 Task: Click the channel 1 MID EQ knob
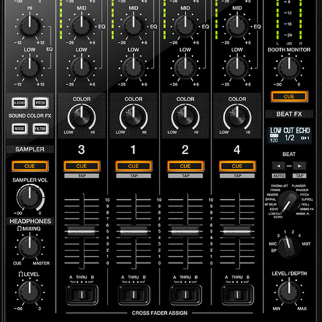pyautogui.click(x=133, y=26)
